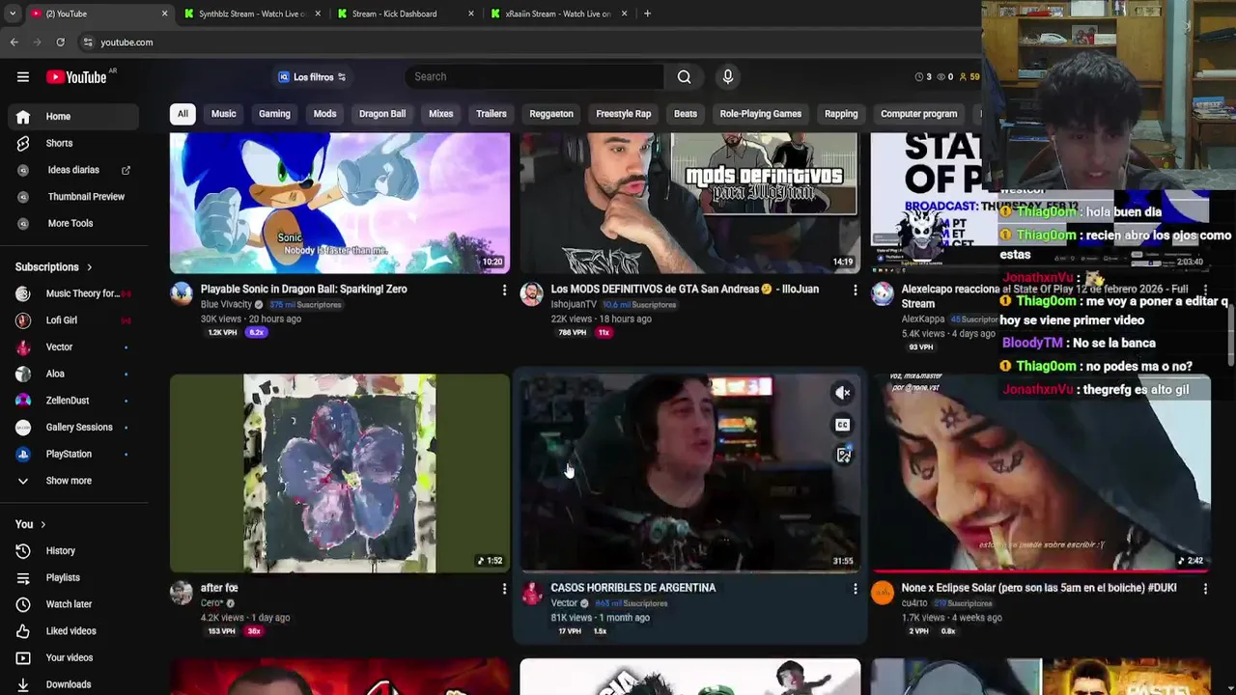Image resolution: width=1236 pixels, height=695 pixels.
Task: Open cu4rto channel avatar
Action: [883, 593]
